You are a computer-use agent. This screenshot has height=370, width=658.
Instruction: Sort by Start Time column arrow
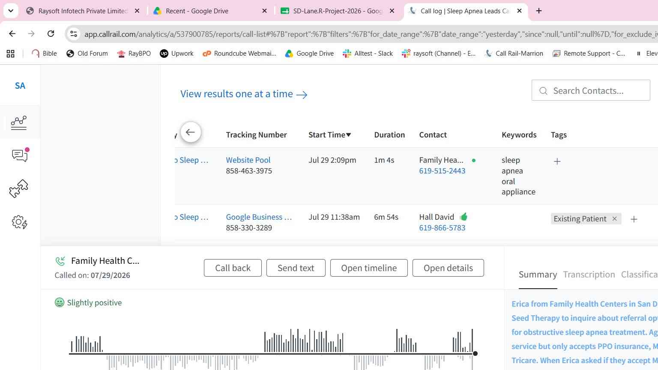[349, 135]
